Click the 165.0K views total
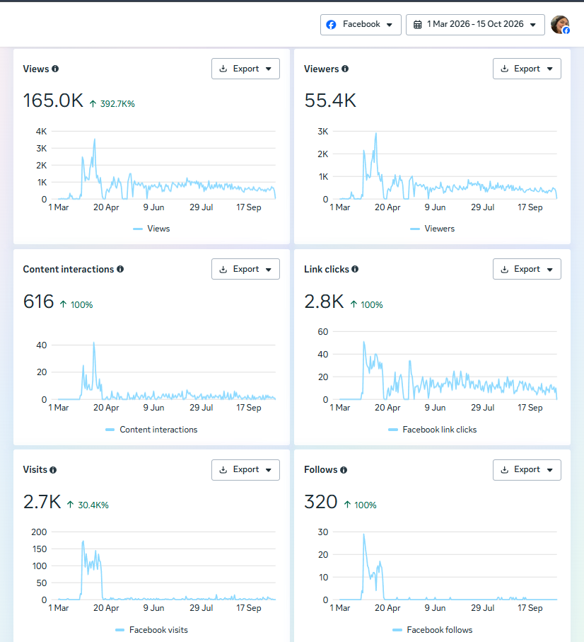The height and width of the screenshot is (642, 584). tap(53, 101)
